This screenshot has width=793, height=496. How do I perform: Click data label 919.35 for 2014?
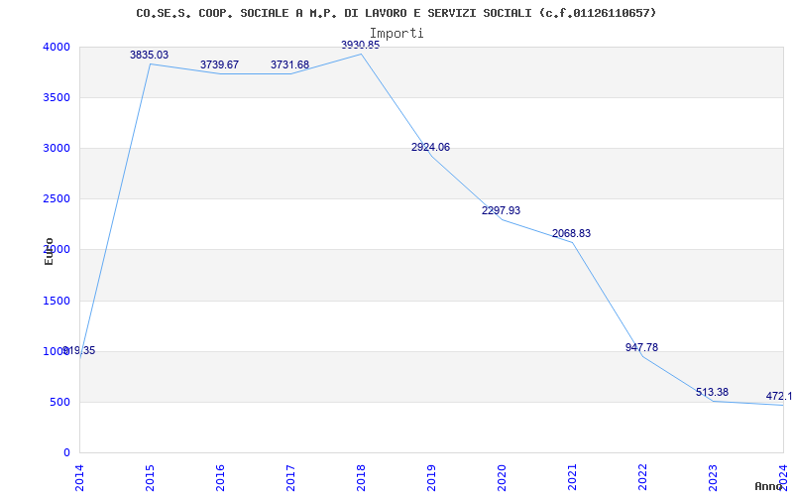[x=79, y=351]
